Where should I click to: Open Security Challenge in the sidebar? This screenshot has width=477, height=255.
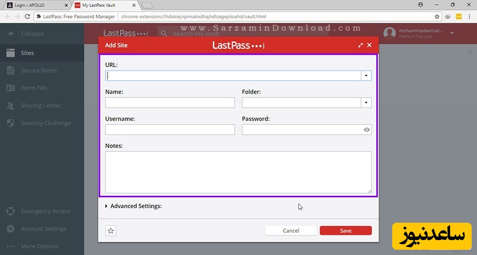(45, 123)
